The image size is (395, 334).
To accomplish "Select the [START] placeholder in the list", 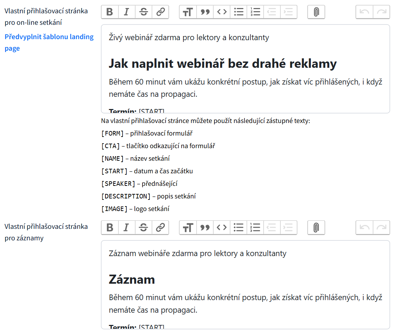I will click(x=114, y=171).
